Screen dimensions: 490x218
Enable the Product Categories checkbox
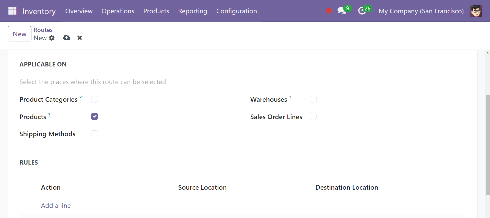click(95, 99)
